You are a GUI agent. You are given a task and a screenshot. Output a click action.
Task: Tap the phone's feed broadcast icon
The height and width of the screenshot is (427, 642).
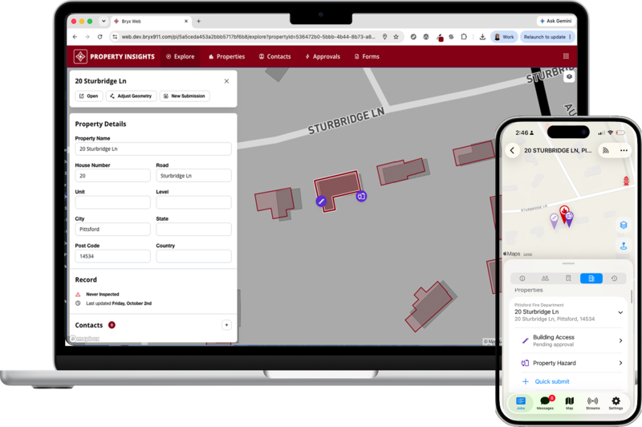[x=606, y=150]
